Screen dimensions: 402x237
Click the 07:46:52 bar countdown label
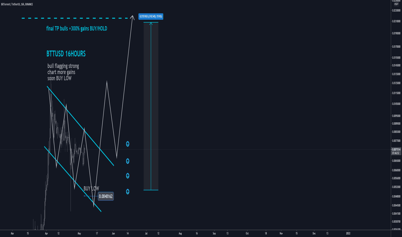(x=396, y=153)
